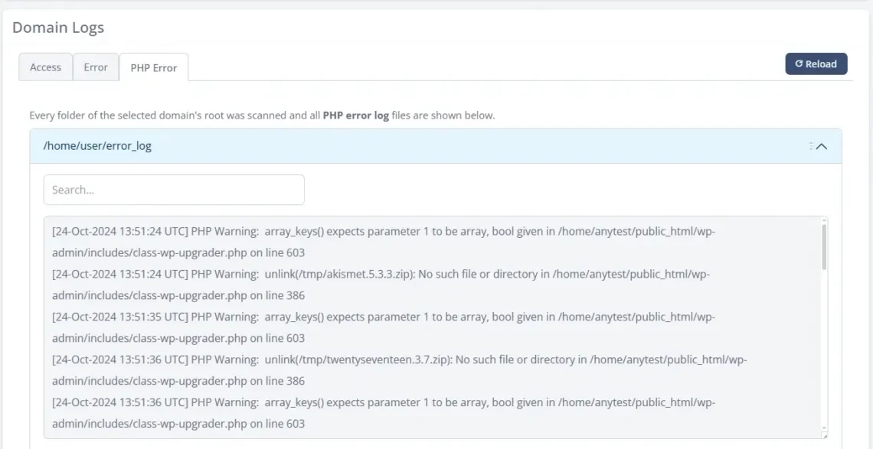Image resolution: width=873 pixels, height=449 pixels.
Task: Select the Access tab
Action: [44, 67]
